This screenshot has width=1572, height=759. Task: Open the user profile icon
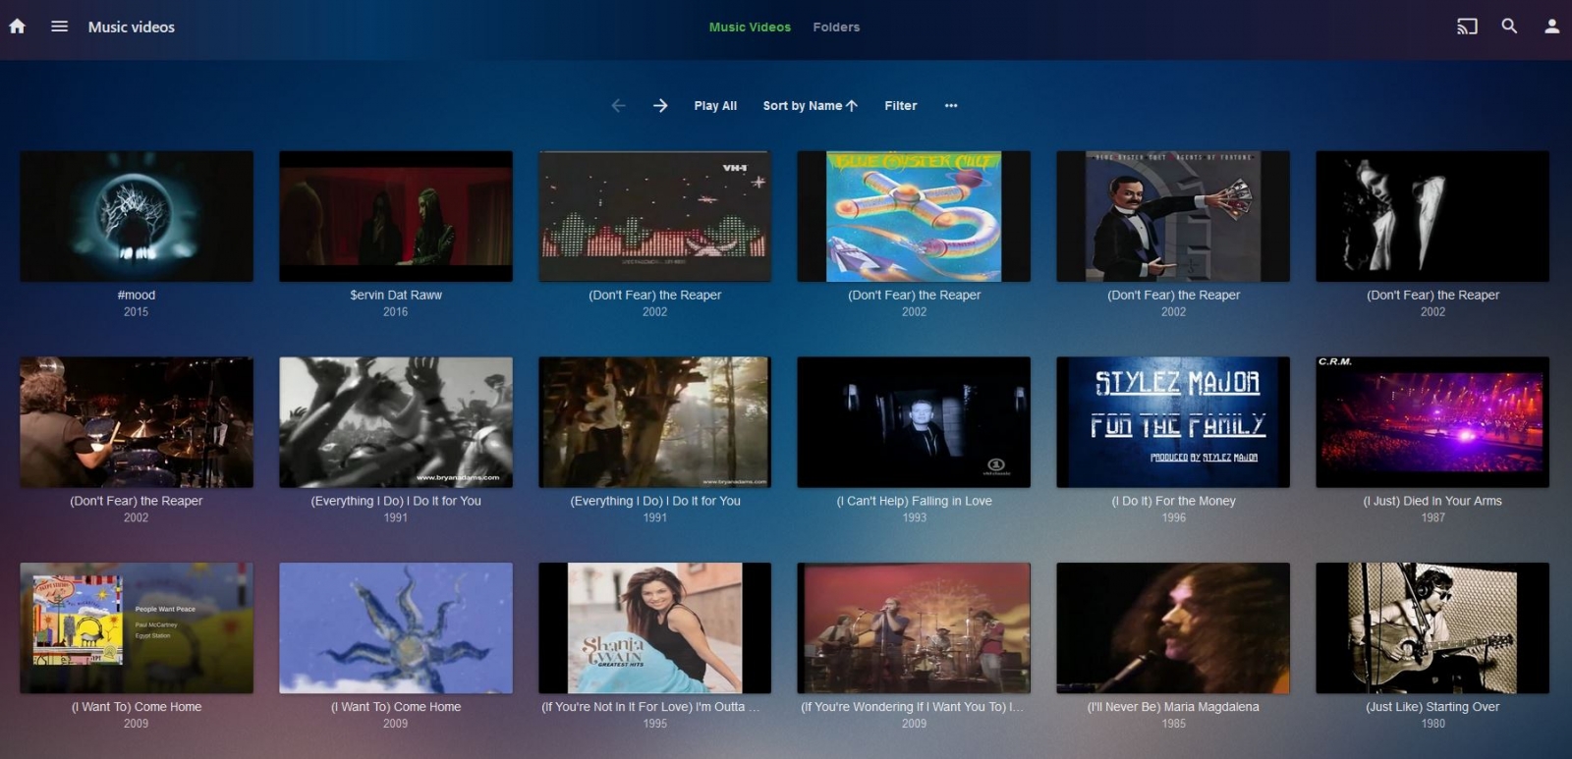click(1551, 27)
